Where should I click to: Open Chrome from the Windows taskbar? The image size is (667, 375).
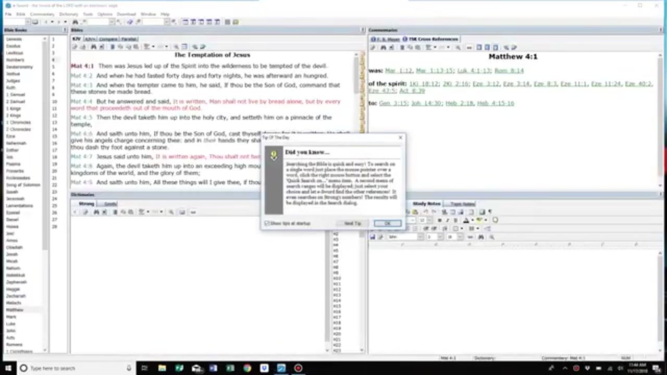247,368
